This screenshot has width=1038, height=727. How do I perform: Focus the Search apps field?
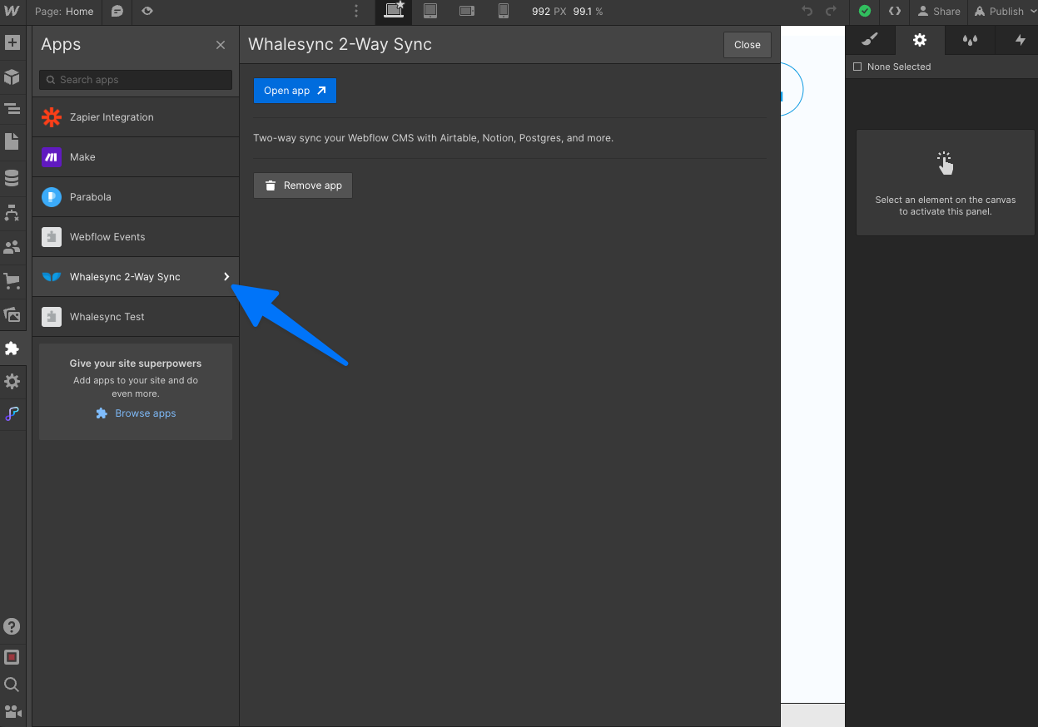136,80
